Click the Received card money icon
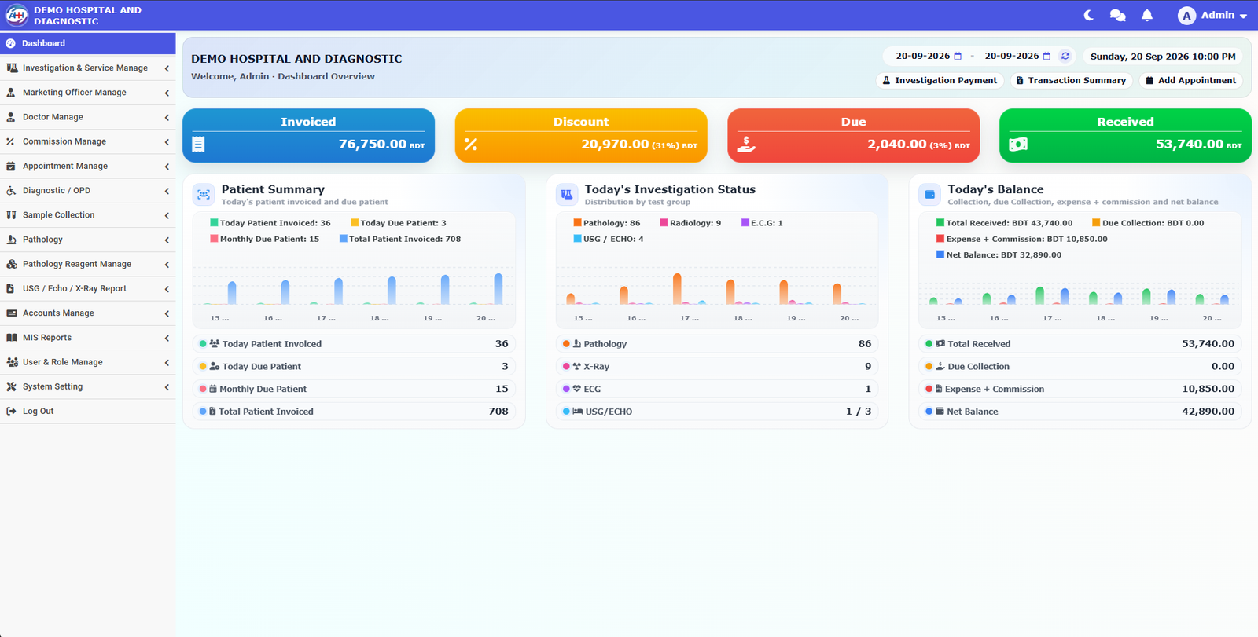The image size is (1258, 637). coord(1018,145)
